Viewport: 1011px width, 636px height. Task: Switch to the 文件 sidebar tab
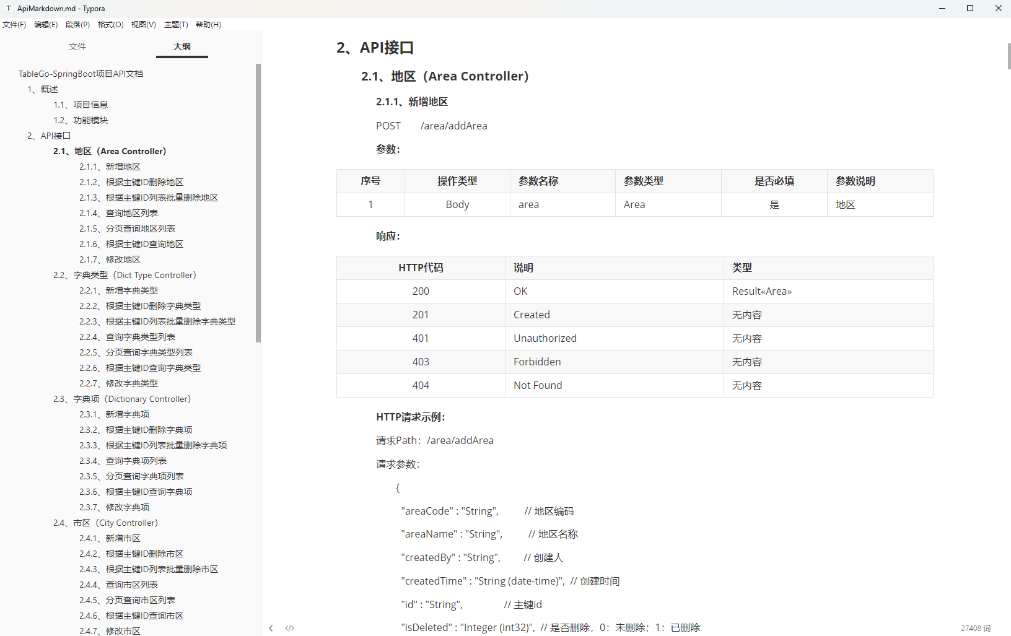click(77, 46)
